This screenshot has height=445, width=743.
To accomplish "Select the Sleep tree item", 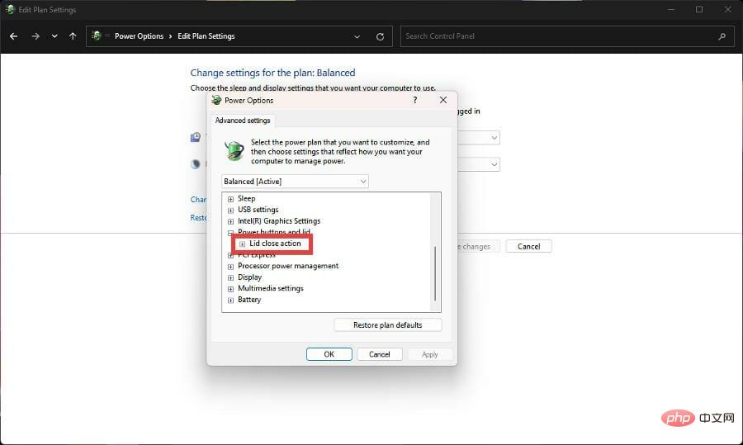I will (x=246, y=199).
